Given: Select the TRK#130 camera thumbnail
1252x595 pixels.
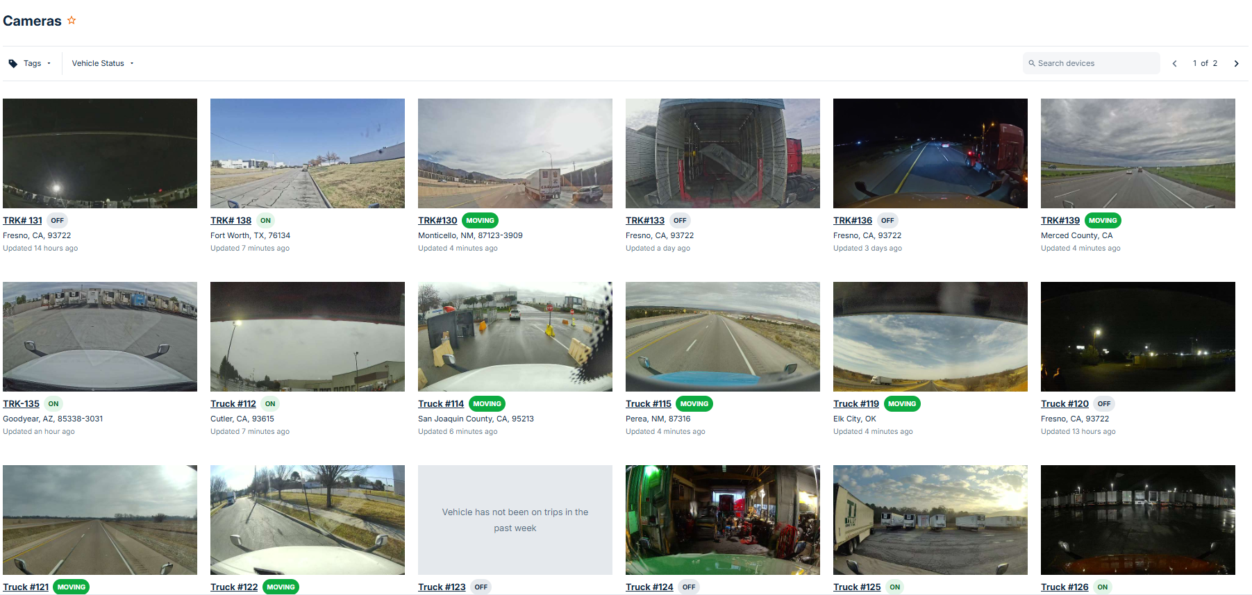Looking at the screenshot, I should pyautogui.click(x=515, y=153).
